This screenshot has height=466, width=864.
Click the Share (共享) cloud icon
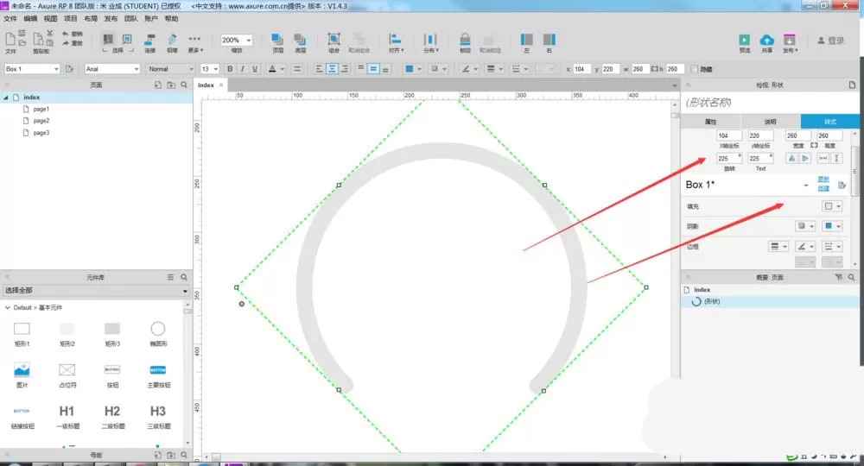pyautogui.click(x=766, y=40)
